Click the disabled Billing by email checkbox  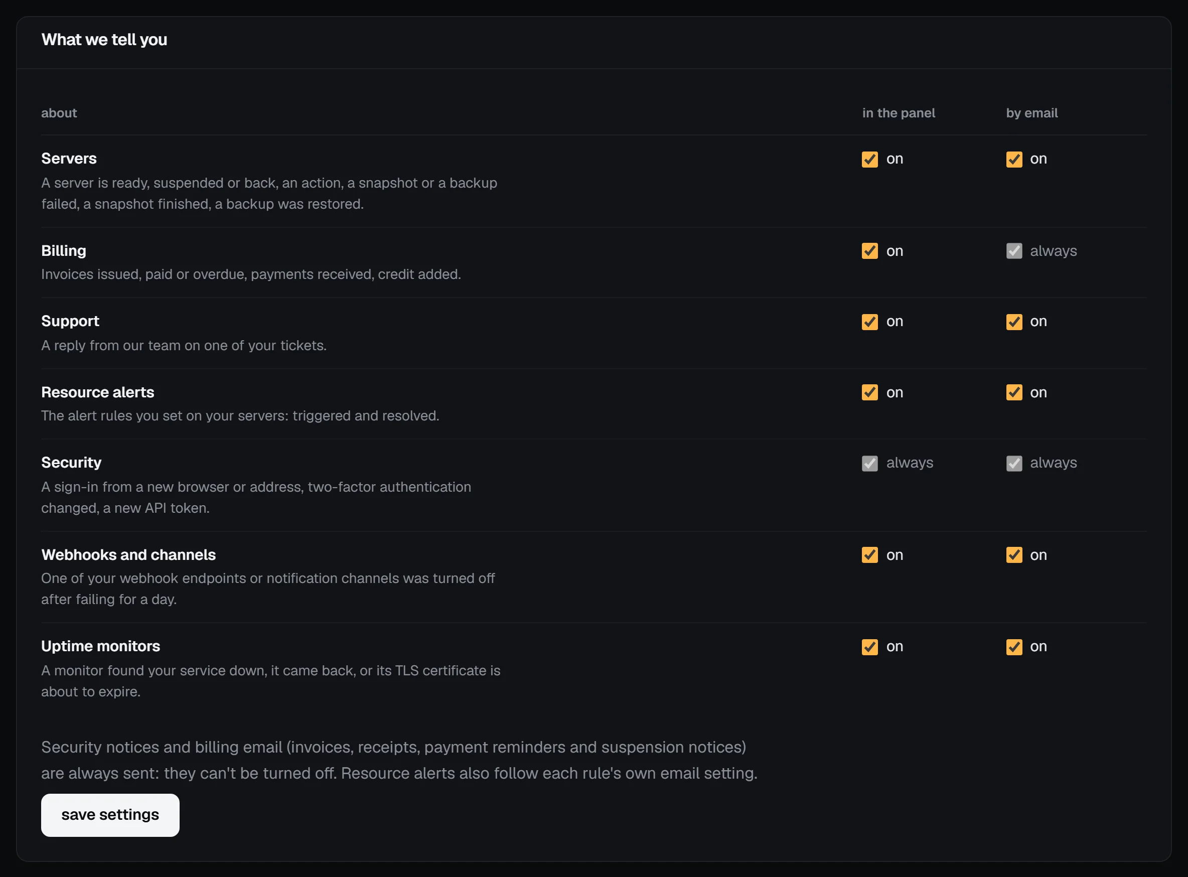coord(1014,251)
